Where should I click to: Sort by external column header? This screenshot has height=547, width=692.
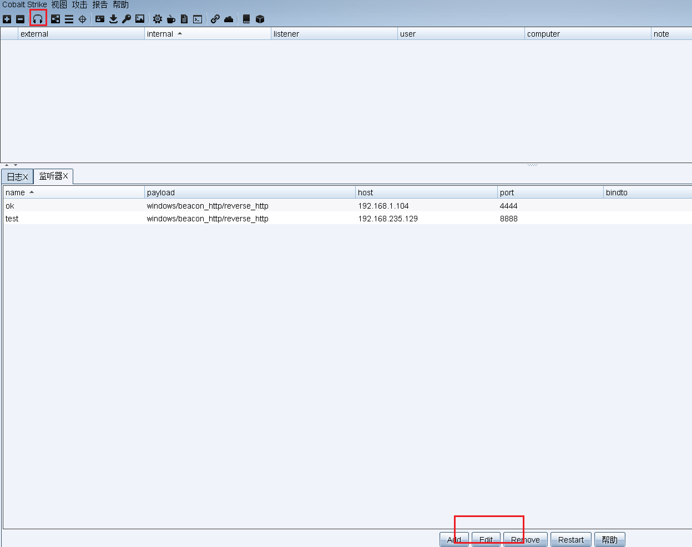coord(81,34)
